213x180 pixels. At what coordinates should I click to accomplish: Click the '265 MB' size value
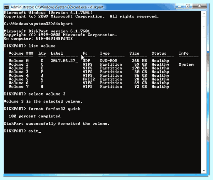(140, 61)
